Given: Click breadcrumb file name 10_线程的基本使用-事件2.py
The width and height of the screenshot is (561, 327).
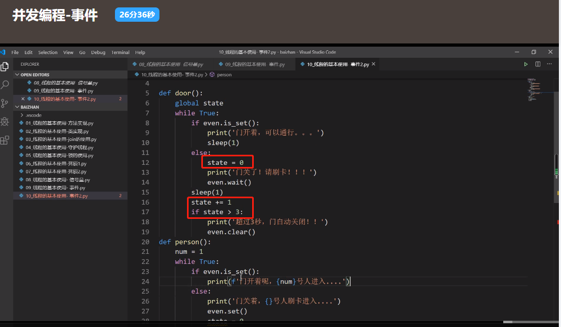Looking at the screenshot, I should point(172,75).
